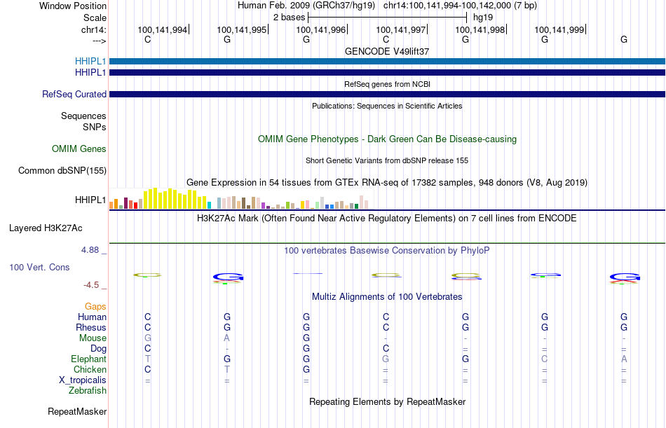The height and width of the screenshot is (428, 666).
Task: Click the GTEx Gene Expression track title
Action: [x=387, y=183]
